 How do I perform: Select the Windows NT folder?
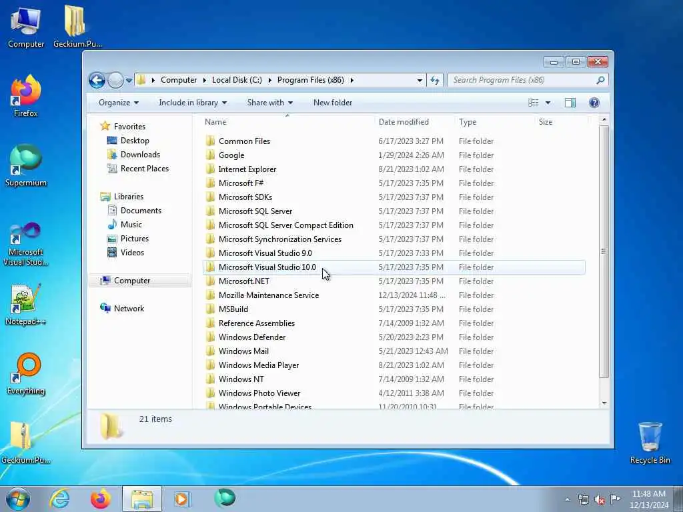click(241, 379)
